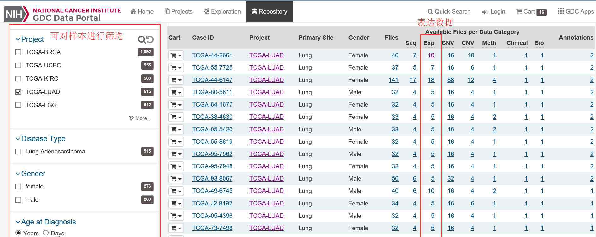
Task: Open Exp count 18 for TCGA-44-6147
Action: click(431, 80)
